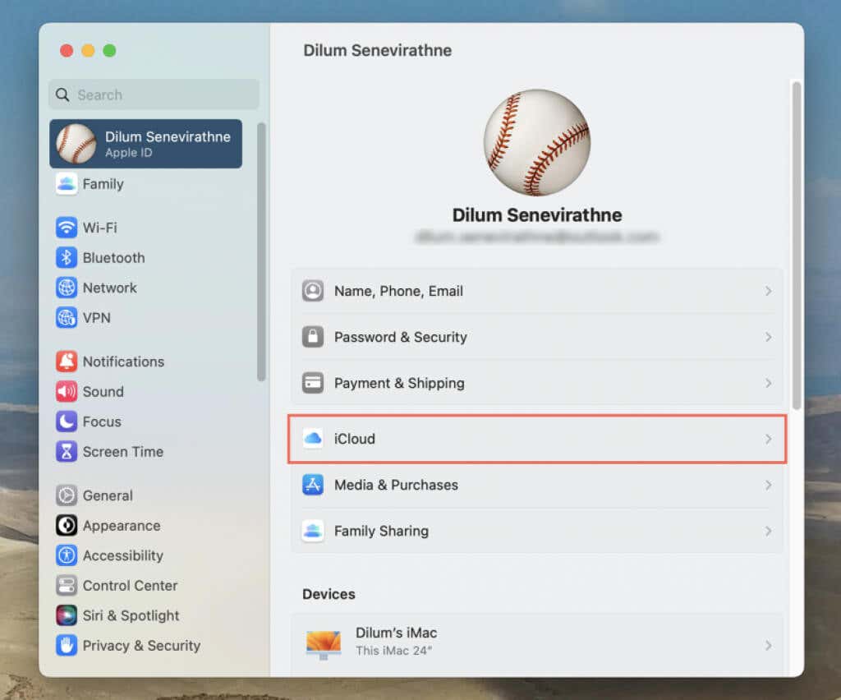The height and width of the screenshot is (700, 841).
Task: Select the Siri & Spotlight icon
Action: [x=67, y=615]
